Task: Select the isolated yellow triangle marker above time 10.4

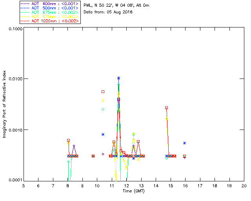Action: click(103, 100)
